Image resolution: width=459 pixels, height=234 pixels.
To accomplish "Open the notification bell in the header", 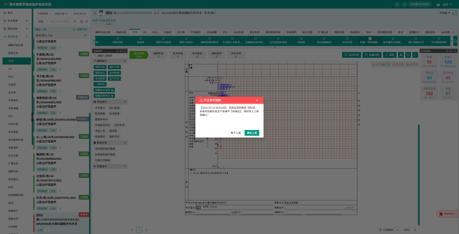I will (x=397, y=4).
